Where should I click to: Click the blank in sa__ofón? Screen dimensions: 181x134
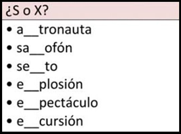click(37, 54)
